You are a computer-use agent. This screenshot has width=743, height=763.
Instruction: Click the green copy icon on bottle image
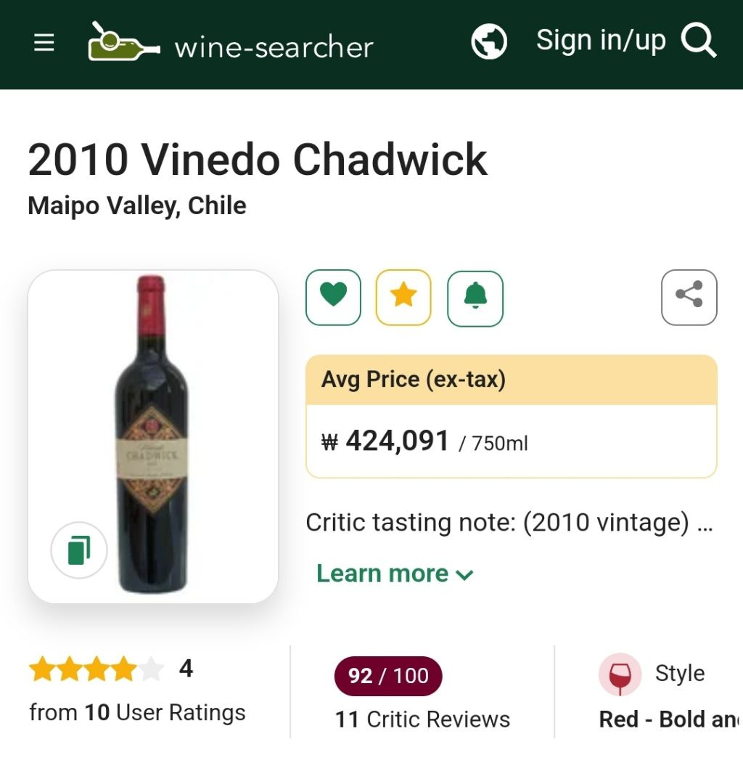(x=79, y=550)
